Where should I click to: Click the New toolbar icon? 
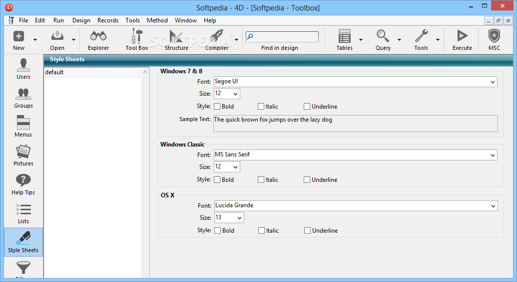click(x=19, y=36)
